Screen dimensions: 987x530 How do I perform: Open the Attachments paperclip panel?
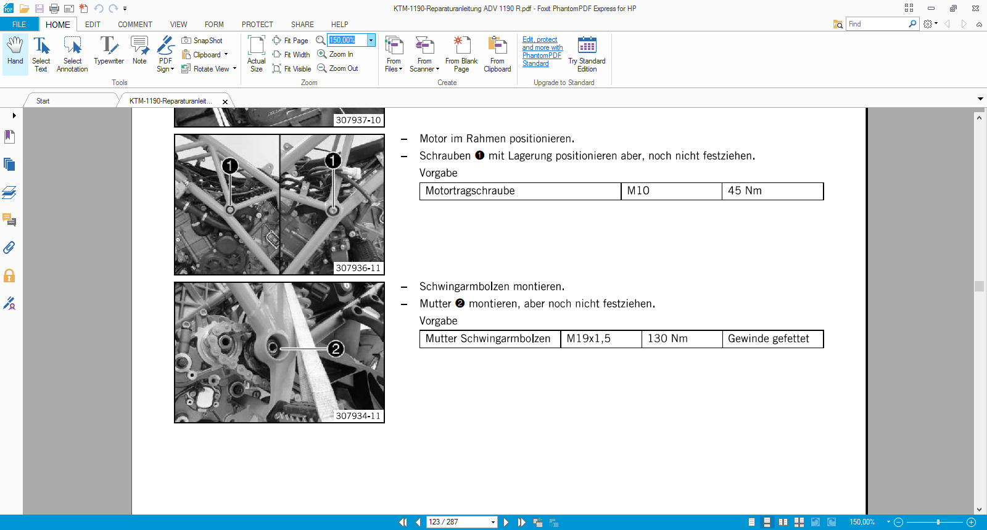[9, 248]
